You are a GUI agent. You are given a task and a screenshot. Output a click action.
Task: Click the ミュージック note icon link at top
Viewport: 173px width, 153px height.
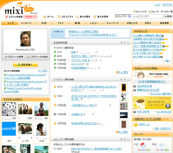pos(140,12)
